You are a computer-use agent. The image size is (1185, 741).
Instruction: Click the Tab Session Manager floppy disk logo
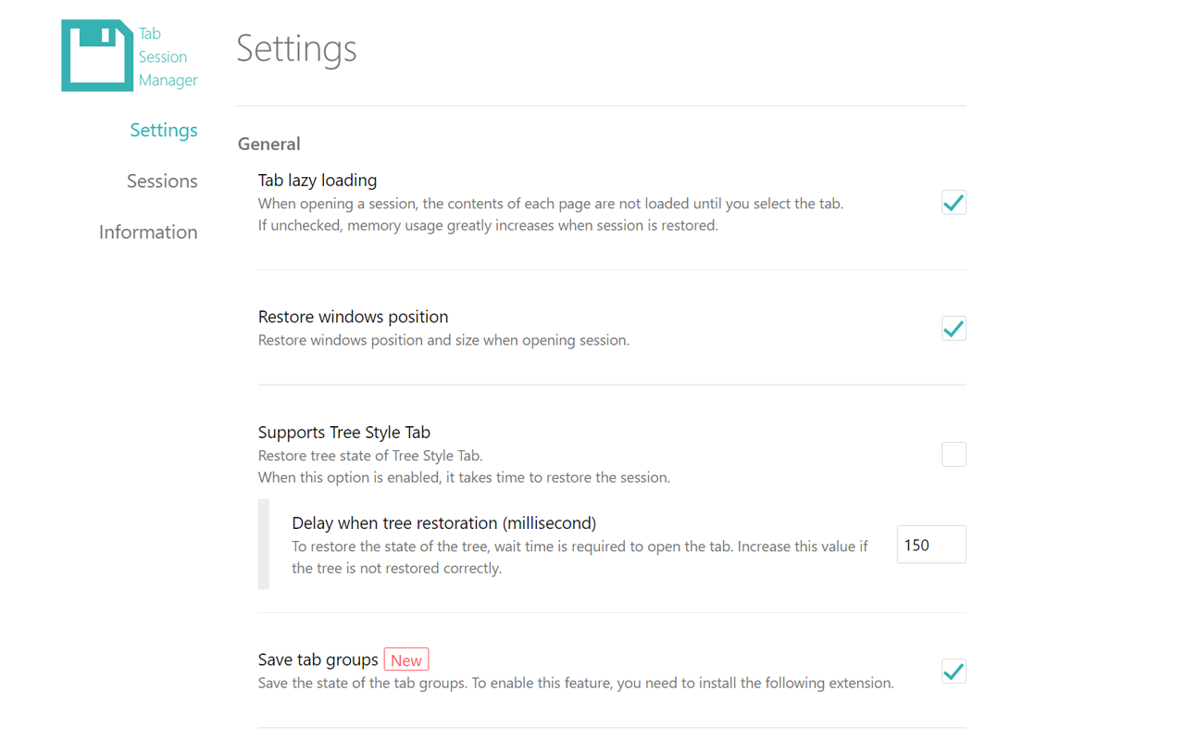coord(96,56)
